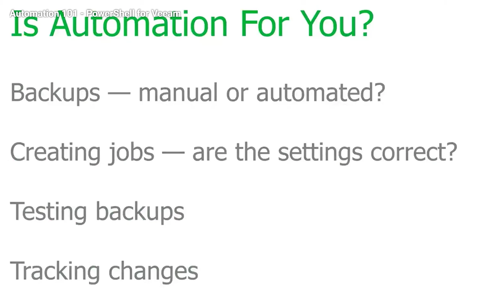Click 'are the settings correct?' text

point(324,152)
